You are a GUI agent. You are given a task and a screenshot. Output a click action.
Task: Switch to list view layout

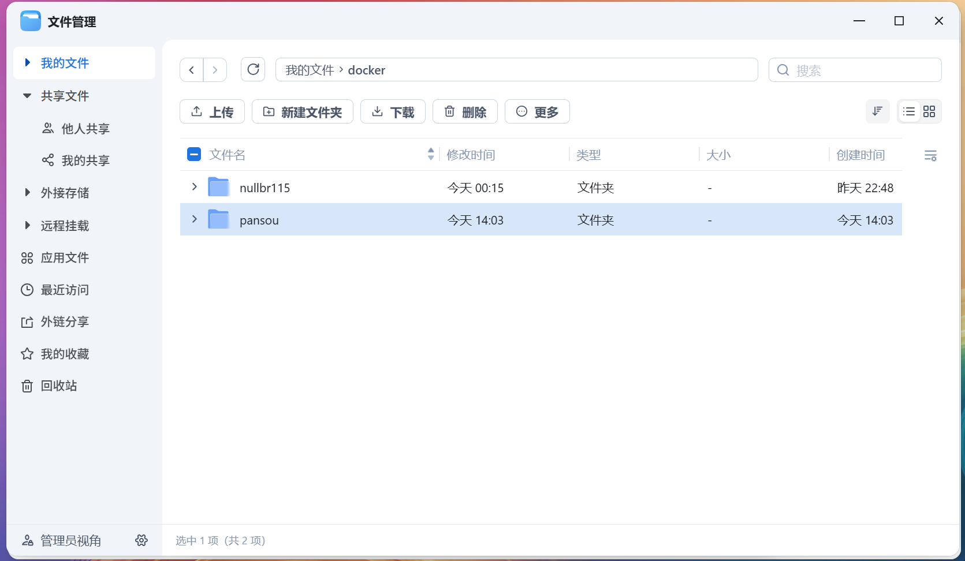[x=909, y=111]
